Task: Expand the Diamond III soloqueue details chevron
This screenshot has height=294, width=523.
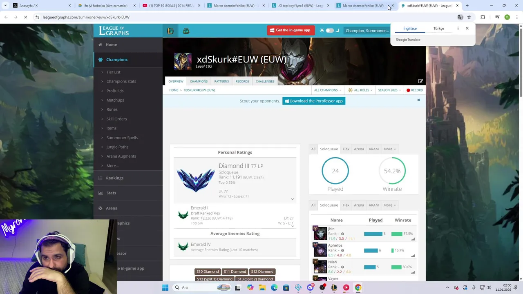Action: [x=292, y=199]
